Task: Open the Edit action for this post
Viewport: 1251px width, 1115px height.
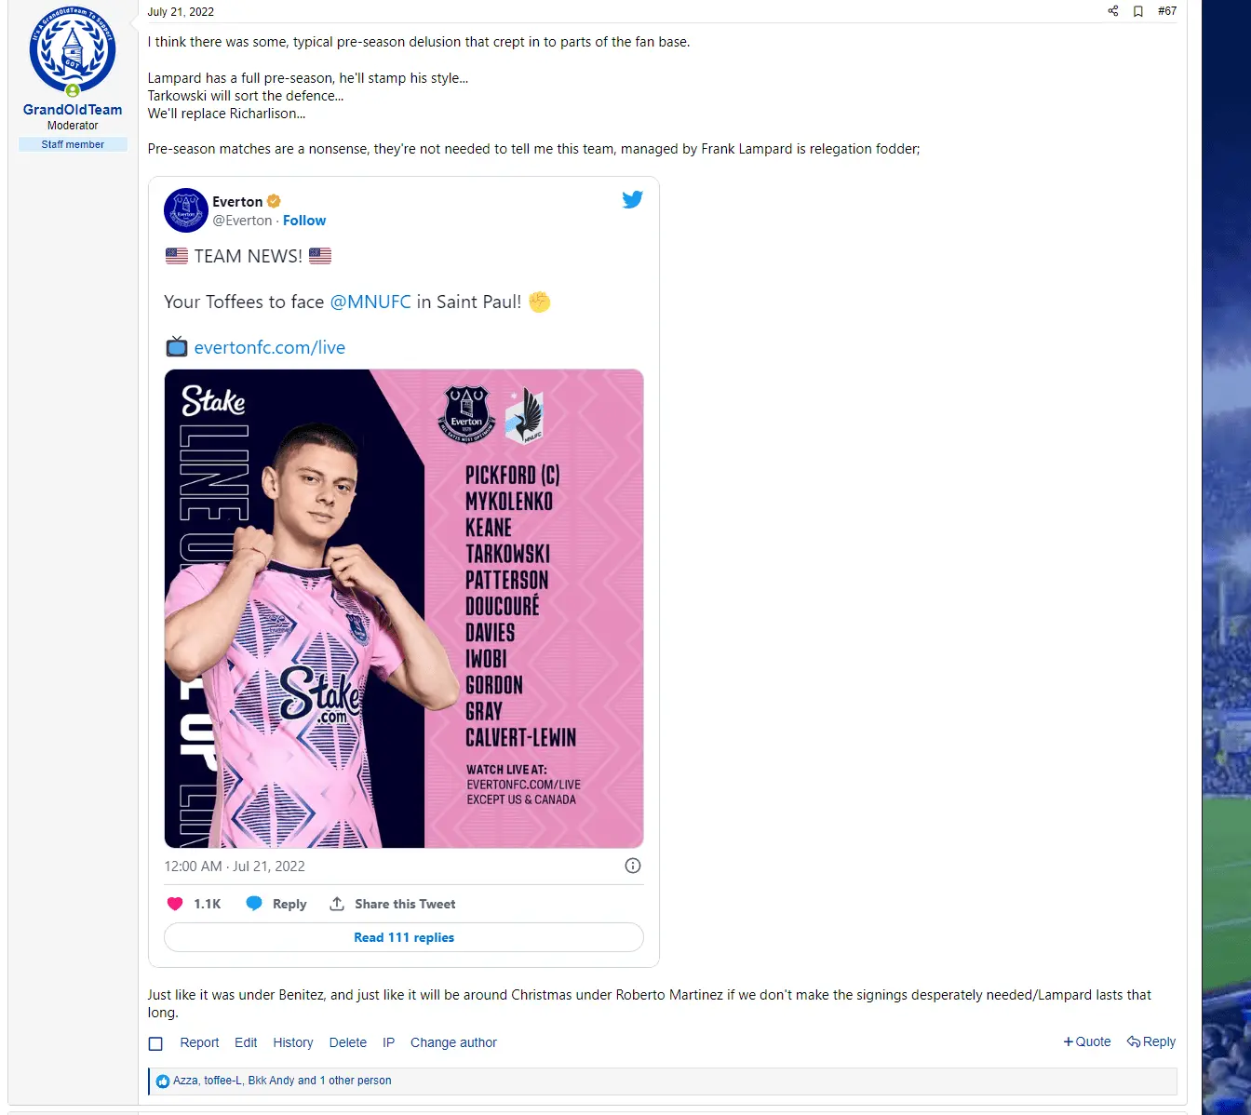Action: tap(246, 1042)
